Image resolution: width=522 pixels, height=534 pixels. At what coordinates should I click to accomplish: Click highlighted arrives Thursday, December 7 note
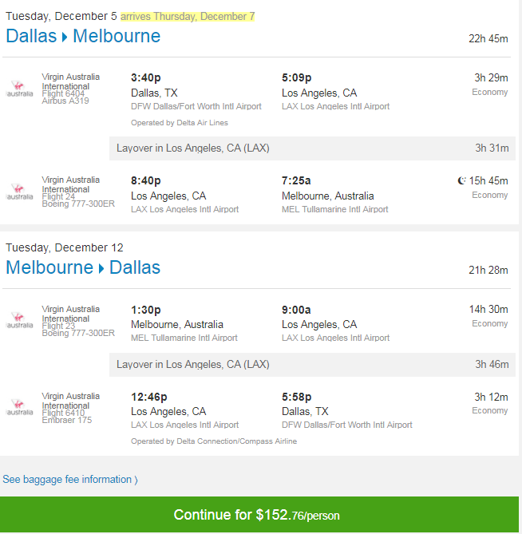188,16
